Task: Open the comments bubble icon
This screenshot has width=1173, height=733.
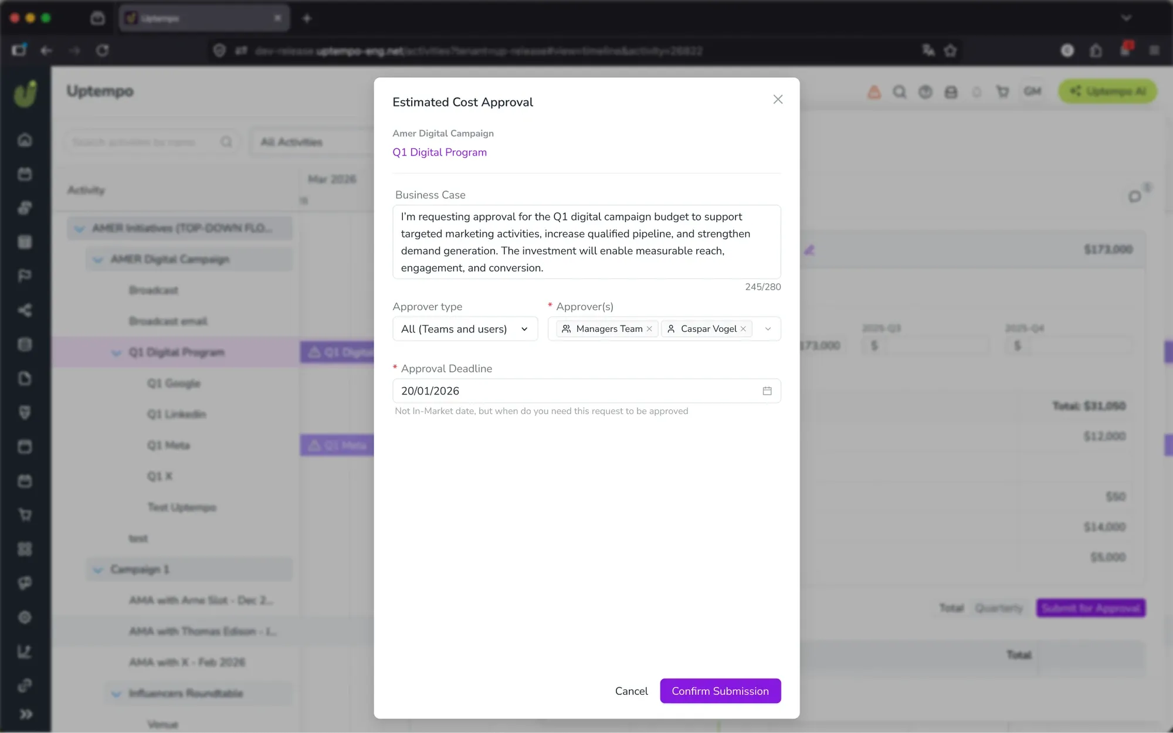Action: (1135, 196)
